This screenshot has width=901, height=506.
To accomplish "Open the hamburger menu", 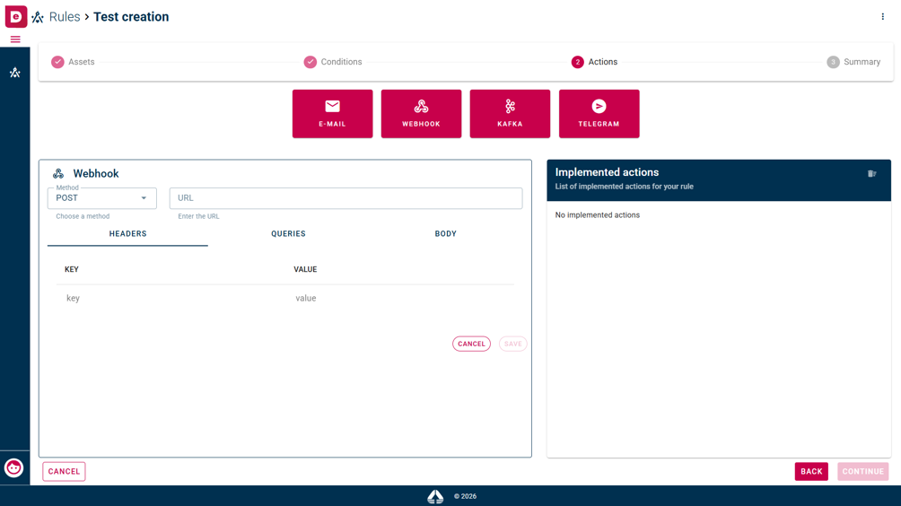I will 15,39.
